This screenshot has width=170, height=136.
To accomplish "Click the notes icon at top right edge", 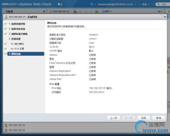I will click(168, 12).
